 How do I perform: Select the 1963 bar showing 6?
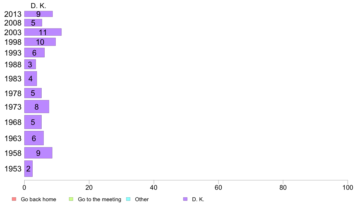pos(34,138)
